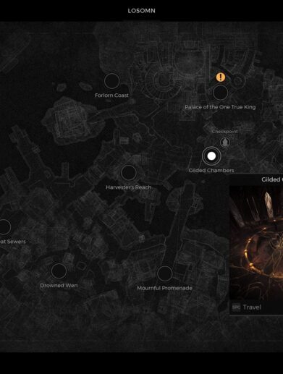Click the Mournful Promenade text label
283x374 pixels.
click(x=164, y=288)
